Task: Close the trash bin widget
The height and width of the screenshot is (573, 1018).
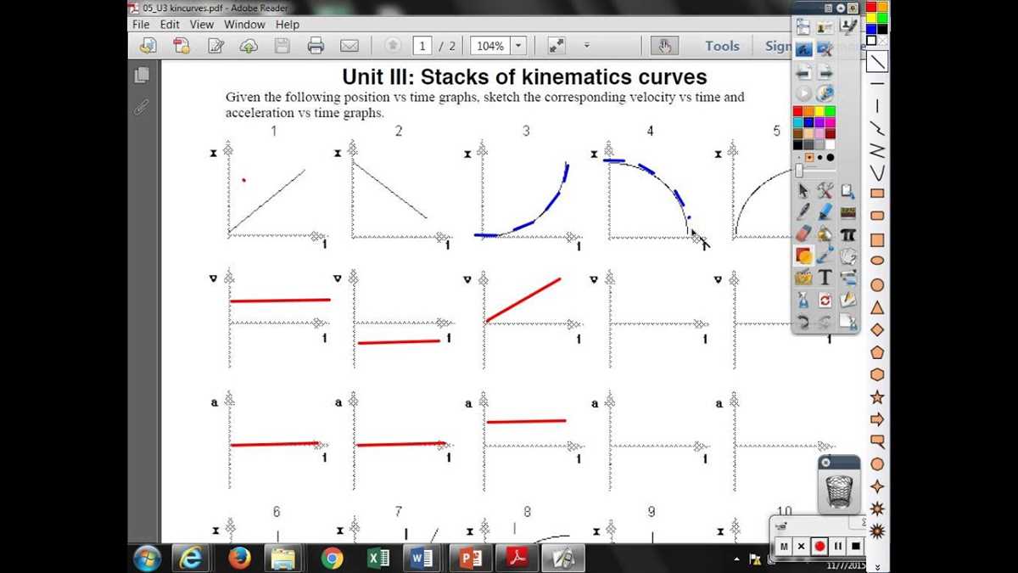Action: 825,463
